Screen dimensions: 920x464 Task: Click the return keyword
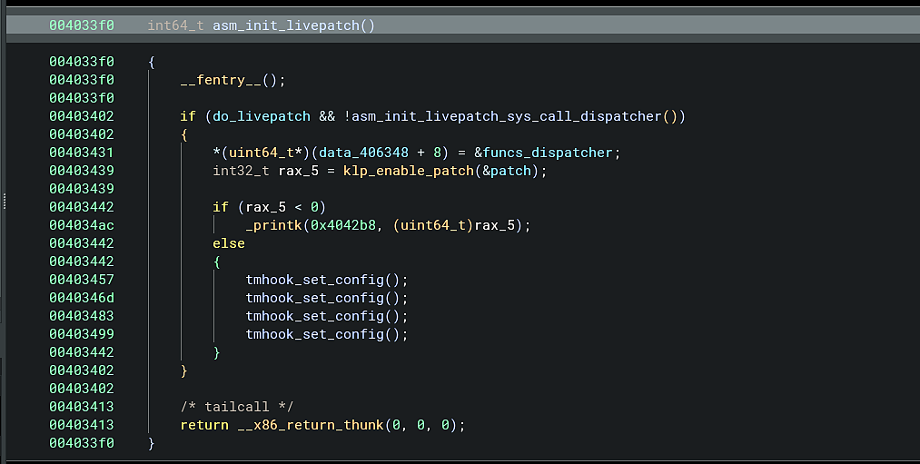pyautogui.click(x=204, y=425)
